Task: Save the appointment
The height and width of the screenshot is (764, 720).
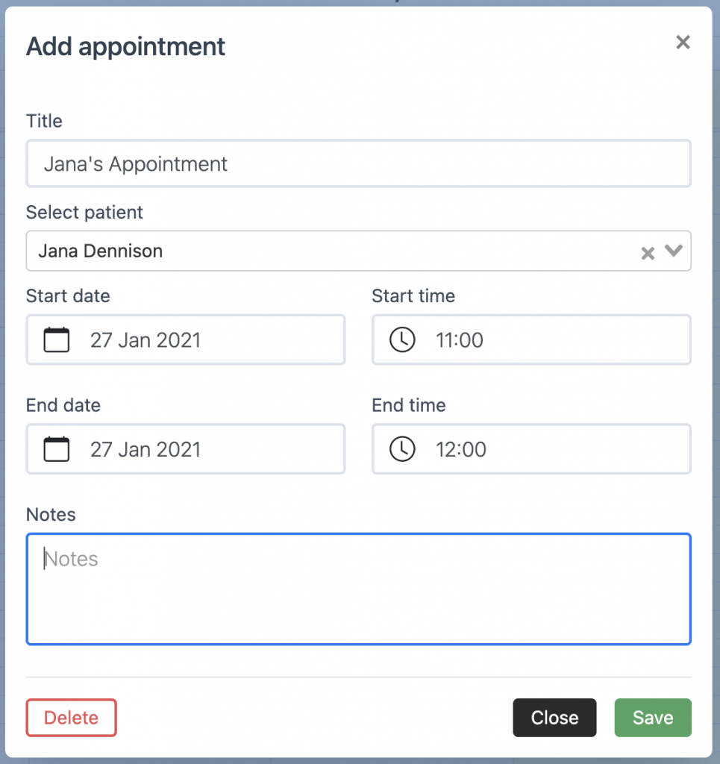Action: [x=653, y=718]
